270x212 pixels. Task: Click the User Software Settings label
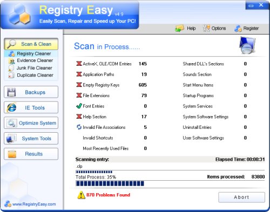coord(204,138)
